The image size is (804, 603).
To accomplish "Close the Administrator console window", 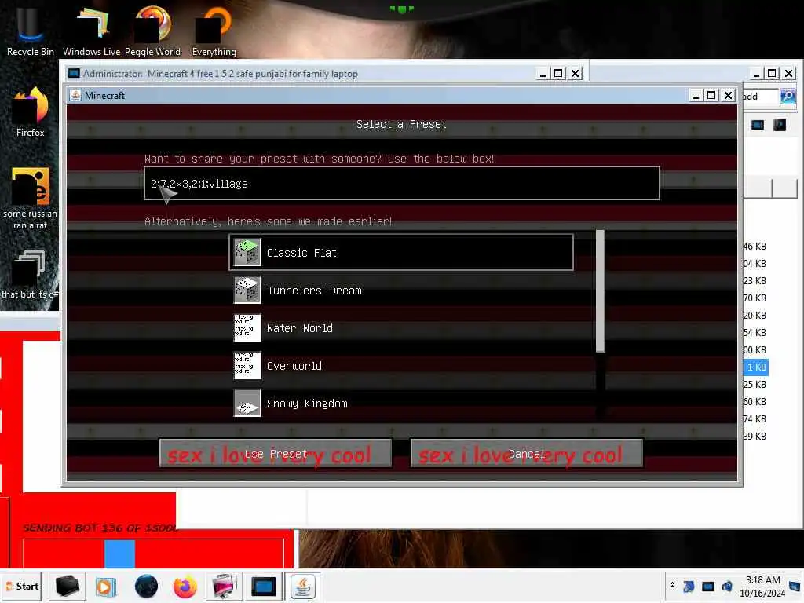I will 576,73.
